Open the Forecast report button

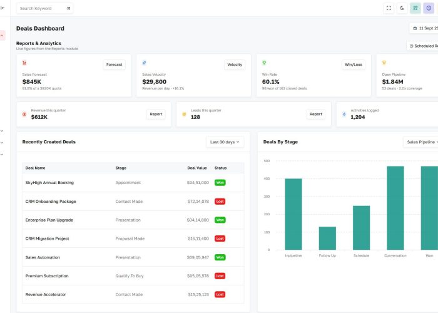[115, 64]
